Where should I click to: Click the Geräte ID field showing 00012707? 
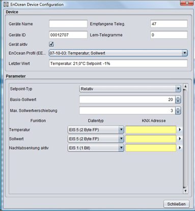click(x=68, y=35)
